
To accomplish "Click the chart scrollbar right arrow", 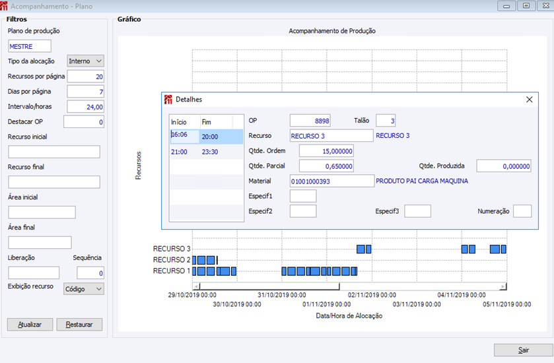I will [x=502, y=286].
